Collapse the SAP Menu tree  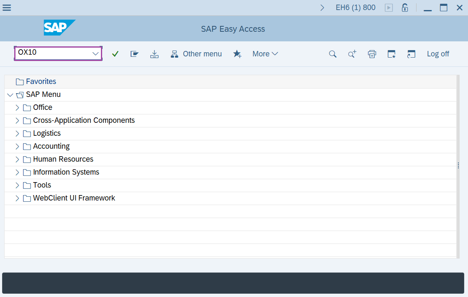tap(10, 94)
